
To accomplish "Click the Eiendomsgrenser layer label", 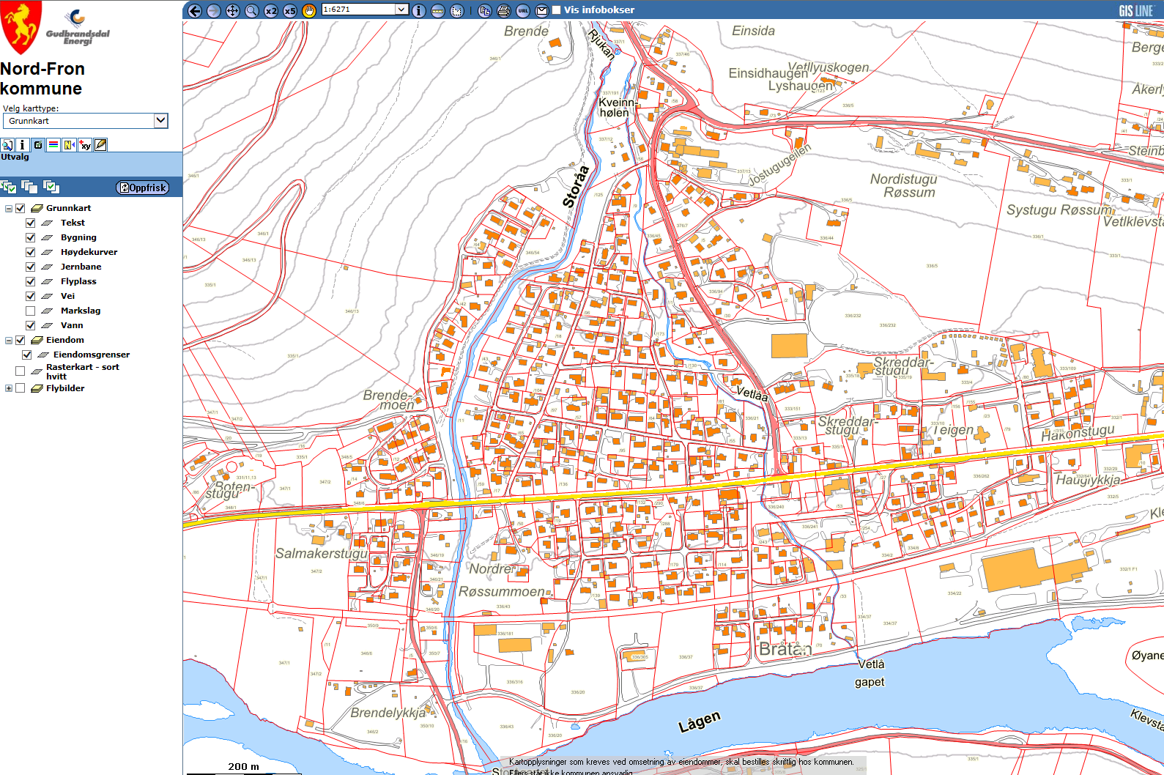I will point(92,355).
